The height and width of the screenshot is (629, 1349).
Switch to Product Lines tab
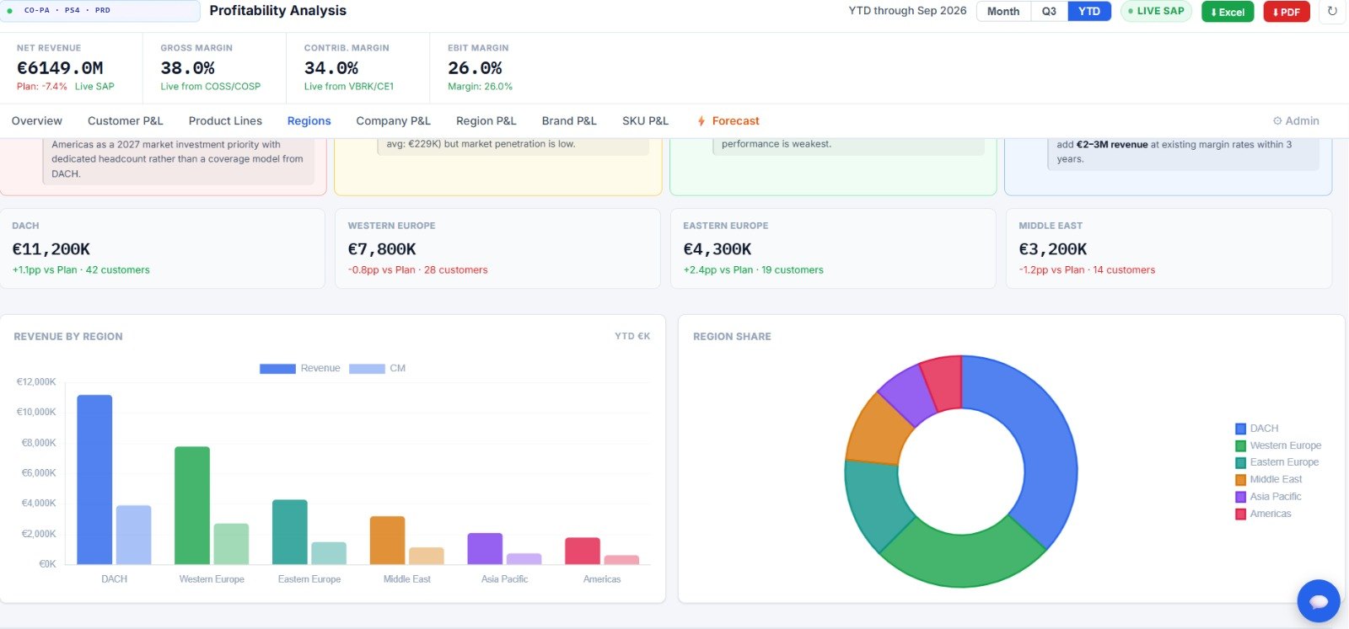225,121
